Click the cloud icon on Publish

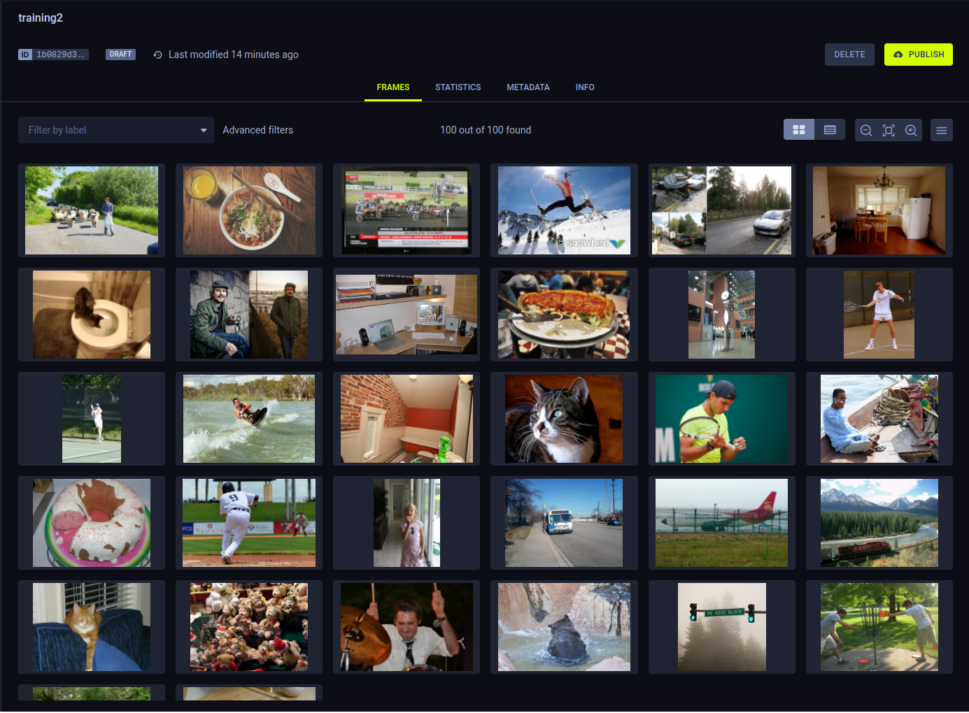coord(898,54)
